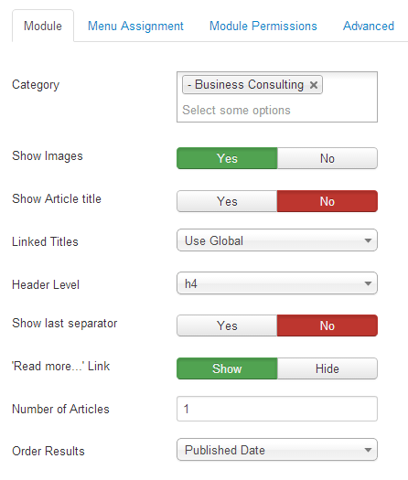
Task: Select No for Show Article title
Action: tap(327, 201)
